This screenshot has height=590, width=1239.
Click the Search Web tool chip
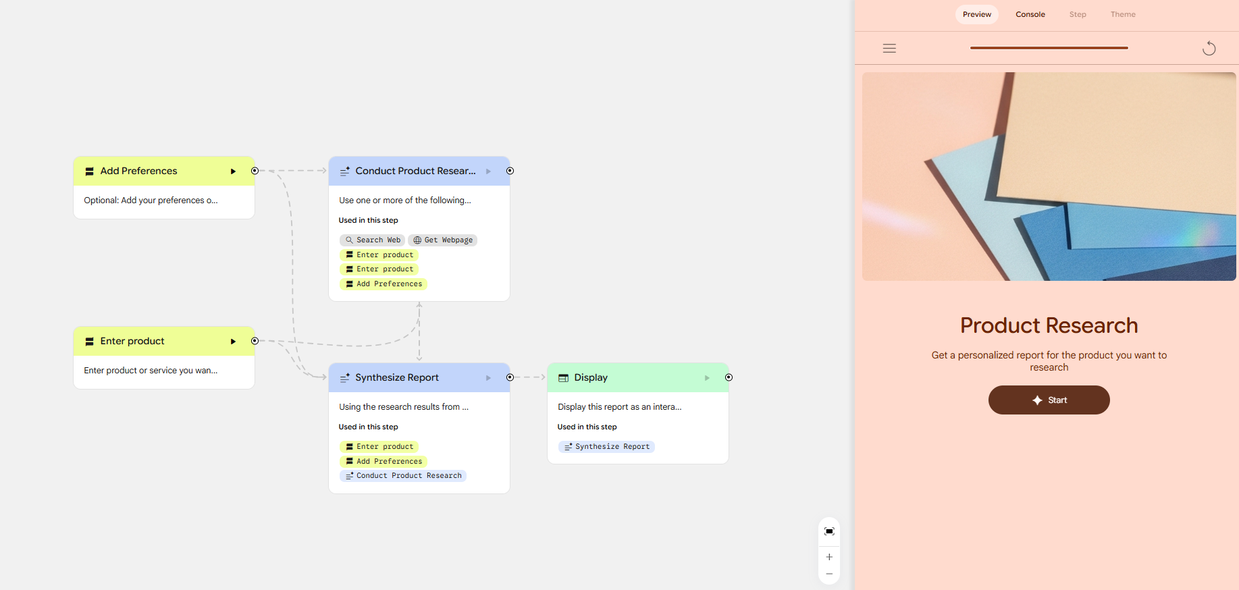(372, 240)
